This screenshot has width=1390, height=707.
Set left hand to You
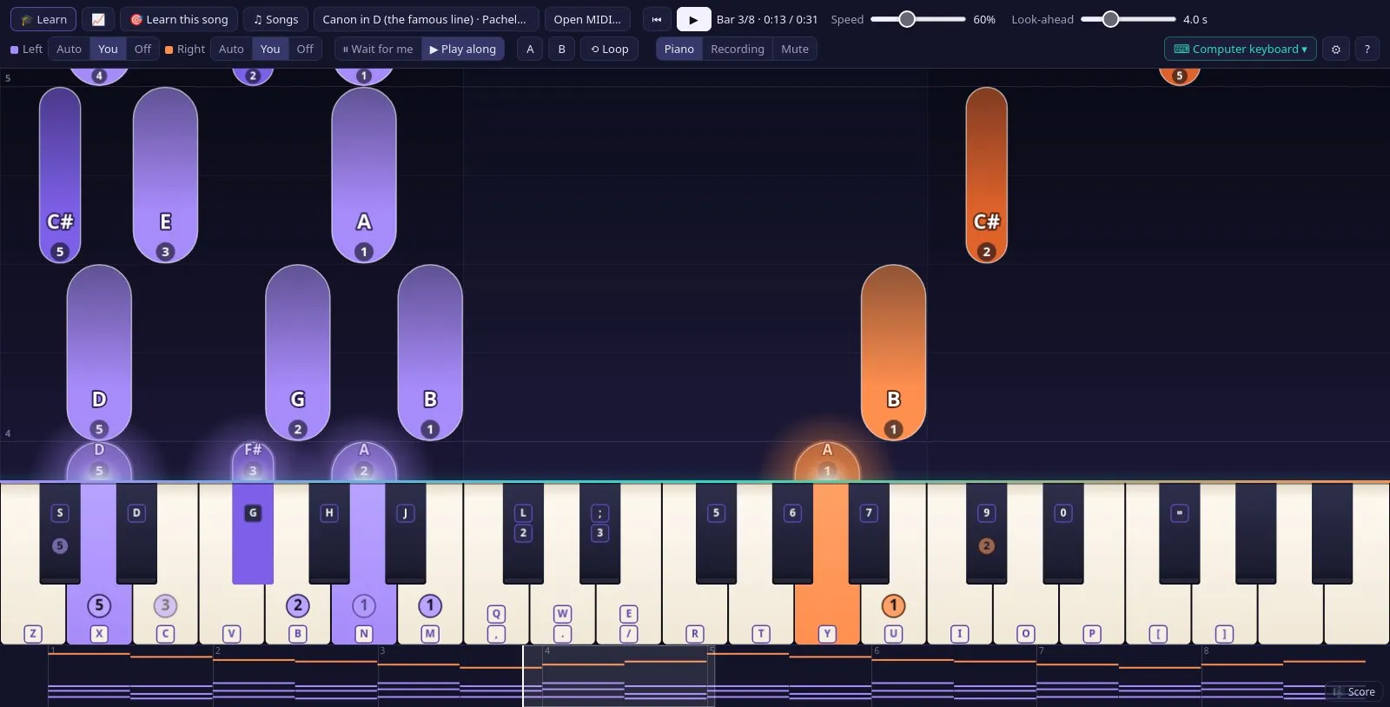pos(108,49)
